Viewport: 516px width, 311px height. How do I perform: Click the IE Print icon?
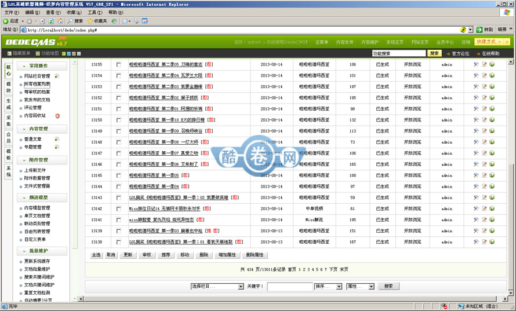136,21
